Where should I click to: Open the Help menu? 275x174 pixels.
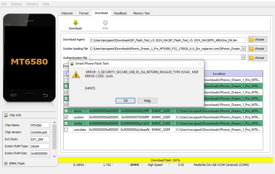(x=46, y=4)
